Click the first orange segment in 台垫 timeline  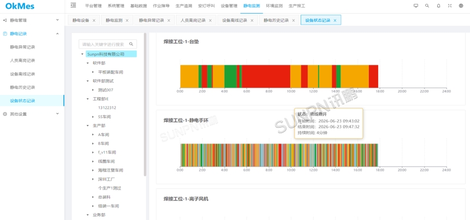pyautogui.click(x=189, y=76)
